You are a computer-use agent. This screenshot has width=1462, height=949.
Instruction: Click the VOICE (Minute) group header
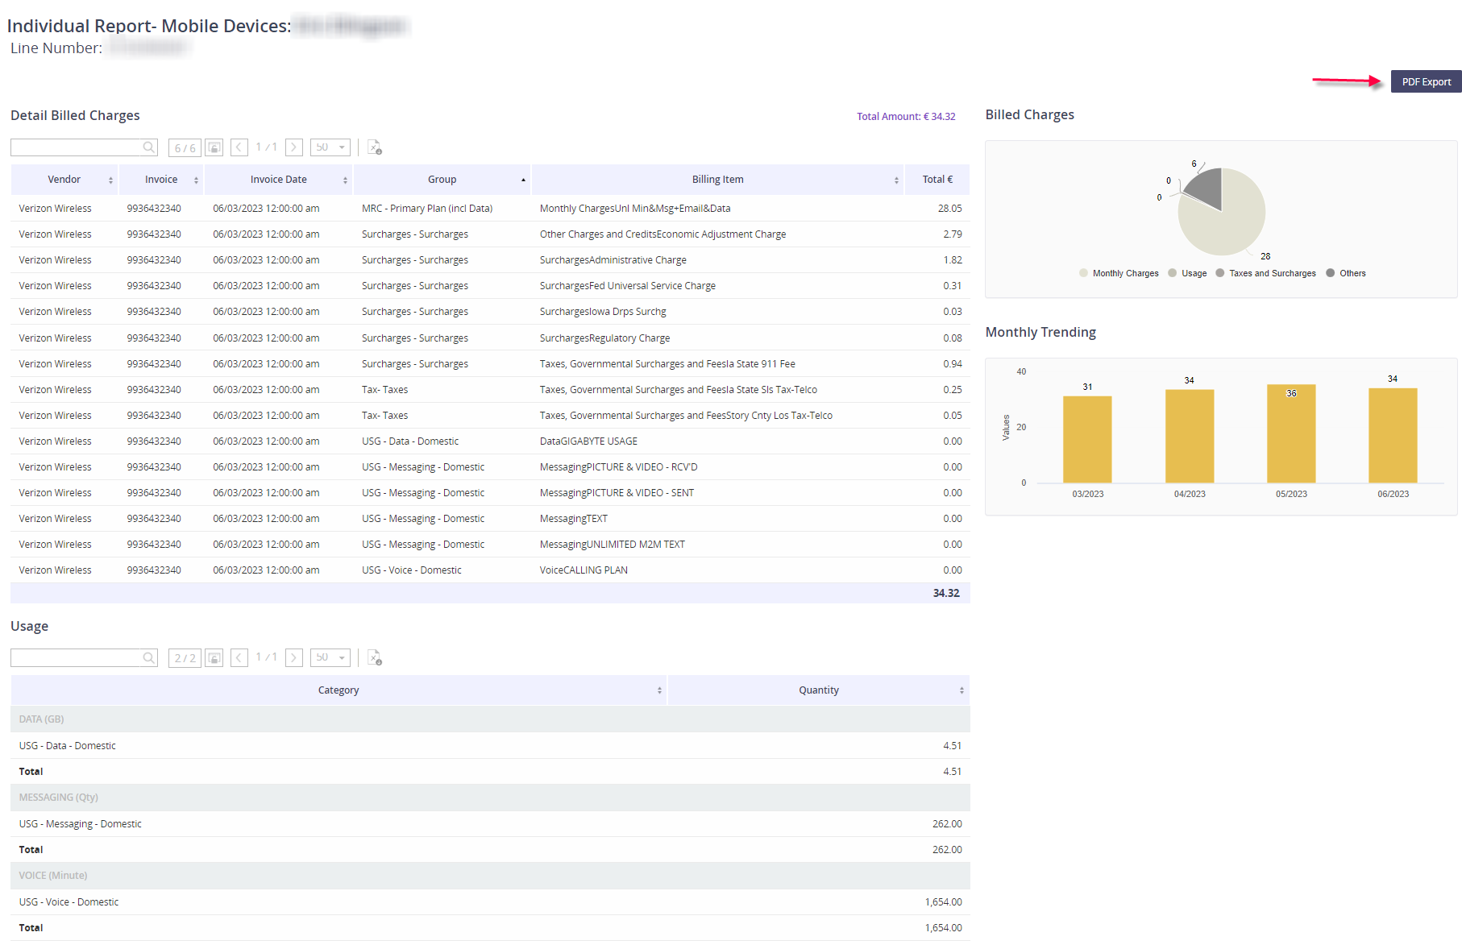pyautogui.click(x=490, y=876)
